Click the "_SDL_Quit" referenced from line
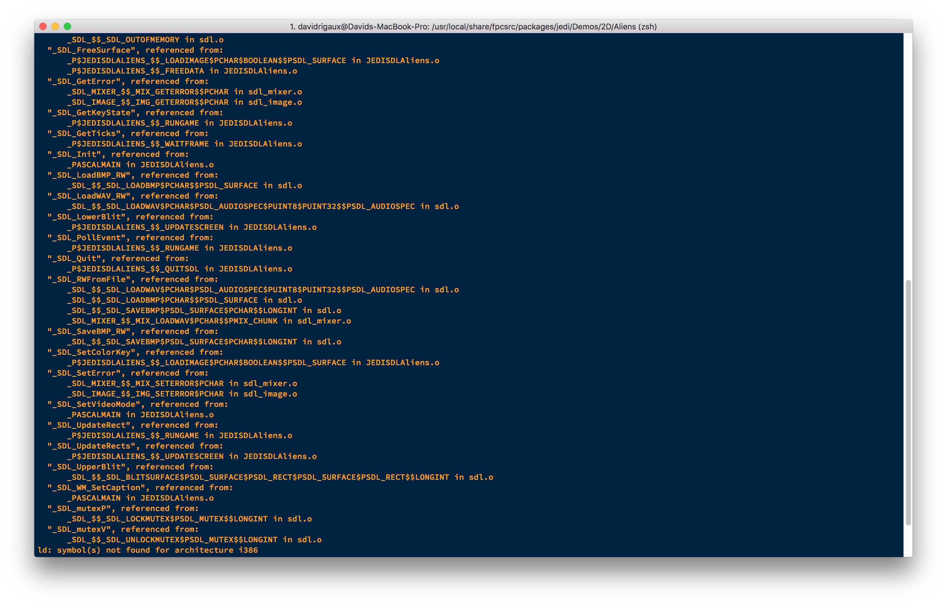 (118, 259)
